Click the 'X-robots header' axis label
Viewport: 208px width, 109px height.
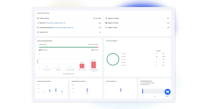click(70, 70)
